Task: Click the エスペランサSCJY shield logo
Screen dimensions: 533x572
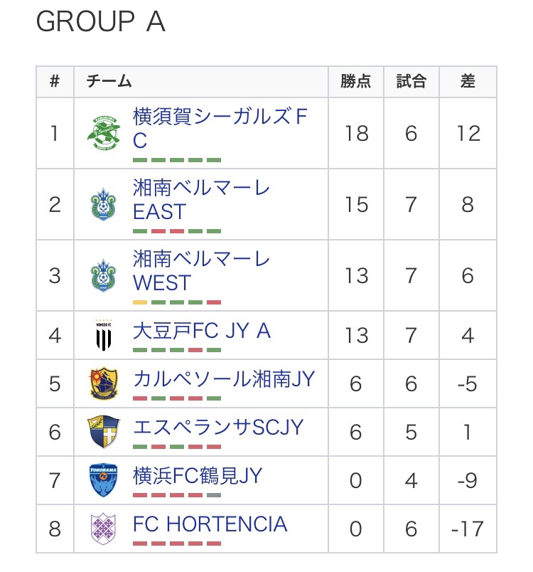Action: pos(104,432)
